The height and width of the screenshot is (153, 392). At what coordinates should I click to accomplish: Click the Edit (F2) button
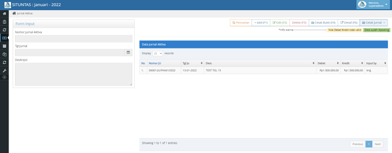tap(280, 23)
